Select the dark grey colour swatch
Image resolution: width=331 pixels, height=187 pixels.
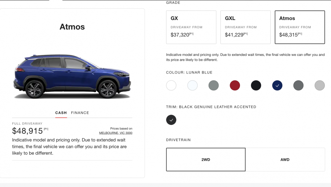click(298, 85)
